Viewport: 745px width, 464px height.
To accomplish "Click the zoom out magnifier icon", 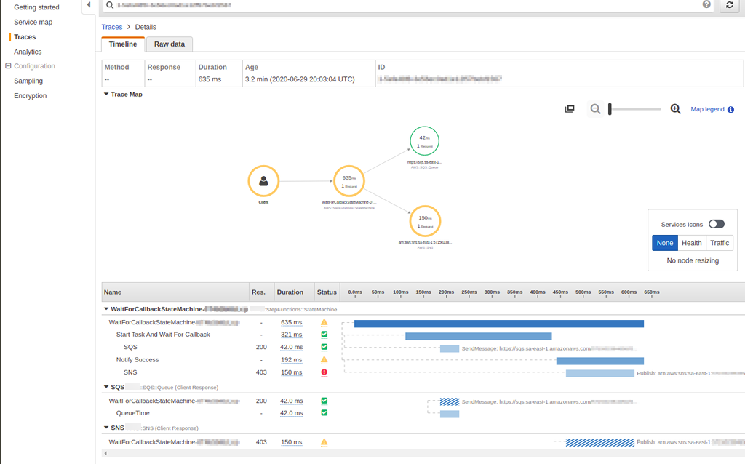I will (x=595, y=109).
